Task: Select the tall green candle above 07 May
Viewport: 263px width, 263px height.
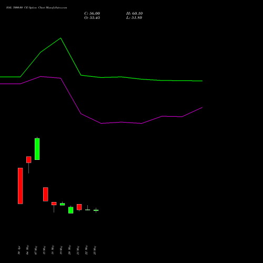Action: point(37,149)
